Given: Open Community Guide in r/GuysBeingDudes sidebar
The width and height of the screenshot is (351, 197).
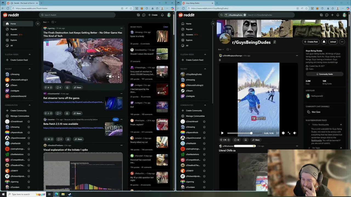Looking at the screenshot, I should point(324,74).
